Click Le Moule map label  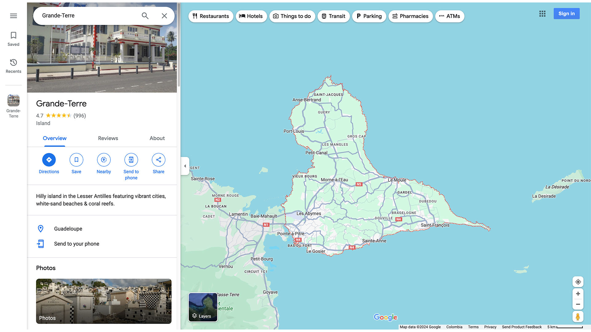click(397, 180)
